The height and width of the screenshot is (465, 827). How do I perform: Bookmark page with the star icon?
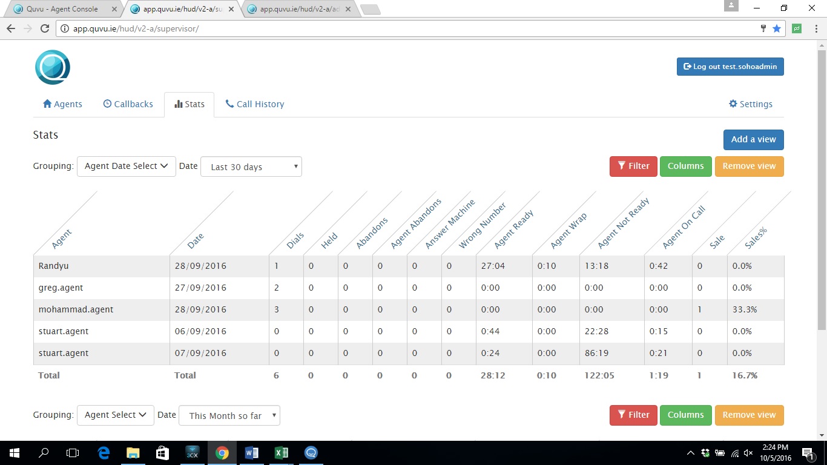[777, 28]
